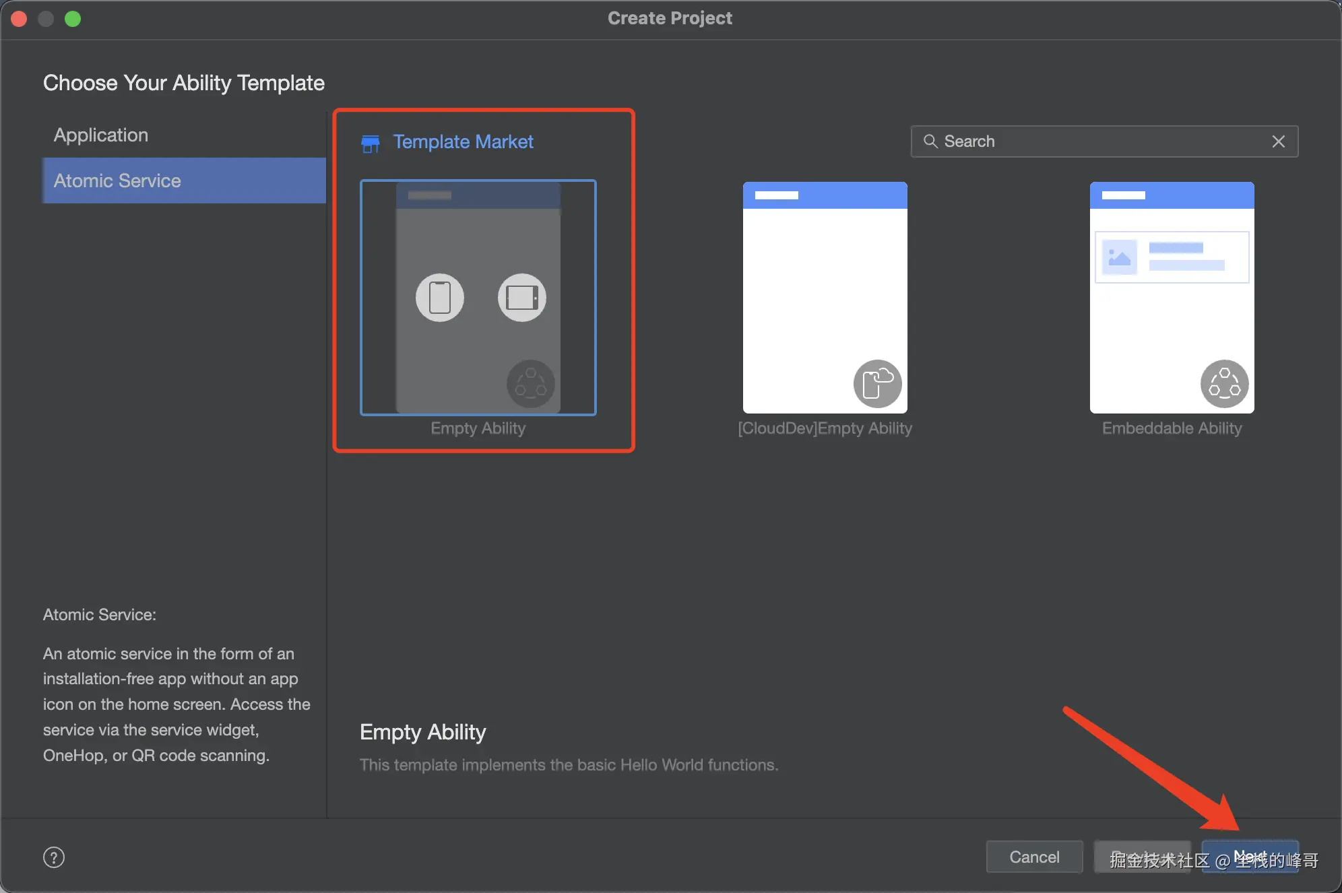Click the tablet device icon on Empty Ability
Screen dimensions: 1342x893
point(522,298)
